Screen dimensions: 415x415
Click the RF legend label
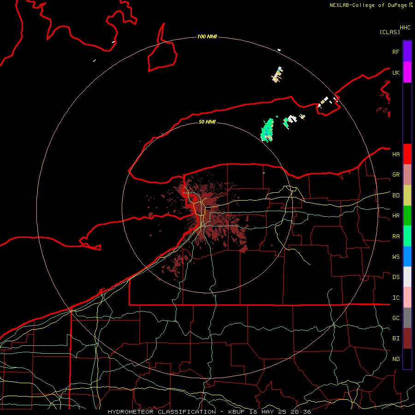(396, 52)
